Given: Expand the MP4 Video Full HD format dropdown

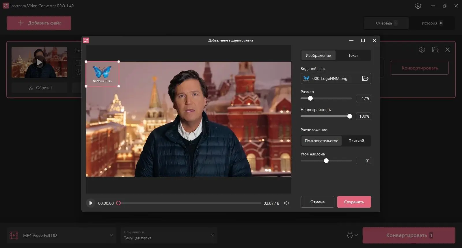Looking at the screenshot, I should coord(111,235).
